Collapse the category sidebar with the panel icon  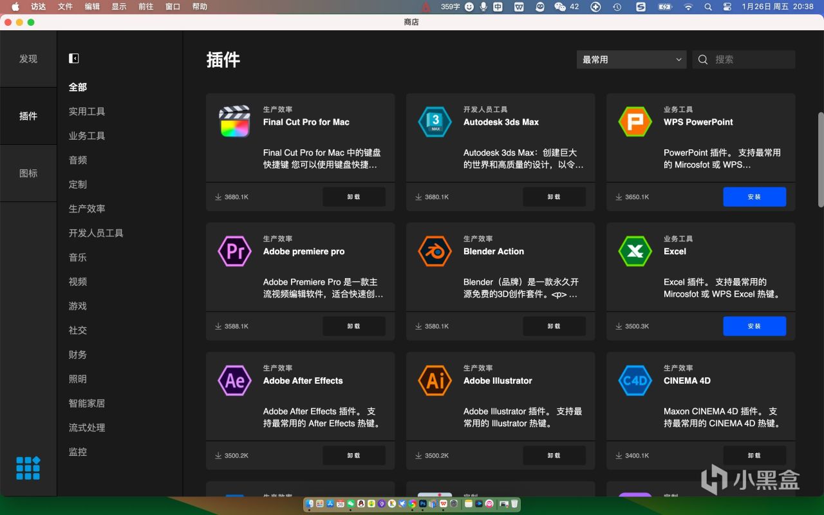(74, 59)
